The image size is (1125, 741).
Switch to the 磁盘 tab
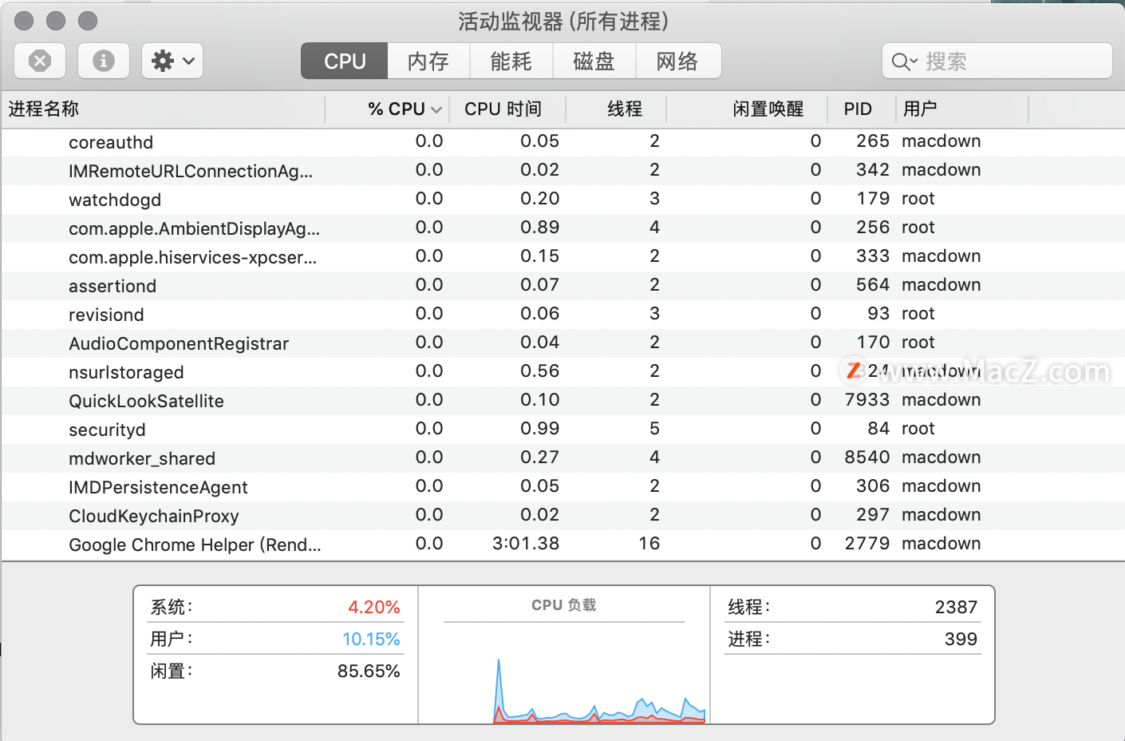tap(594, 61)
